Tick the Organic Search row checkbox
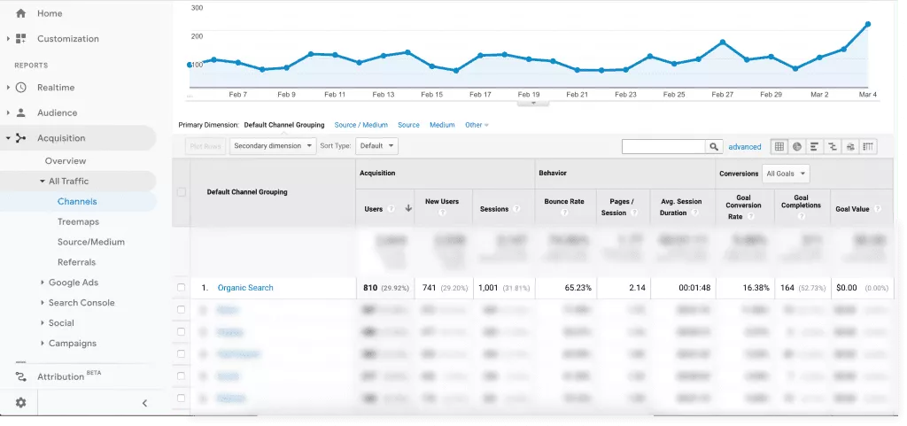This screenshot has height=426, width=907. coord(181,287)
